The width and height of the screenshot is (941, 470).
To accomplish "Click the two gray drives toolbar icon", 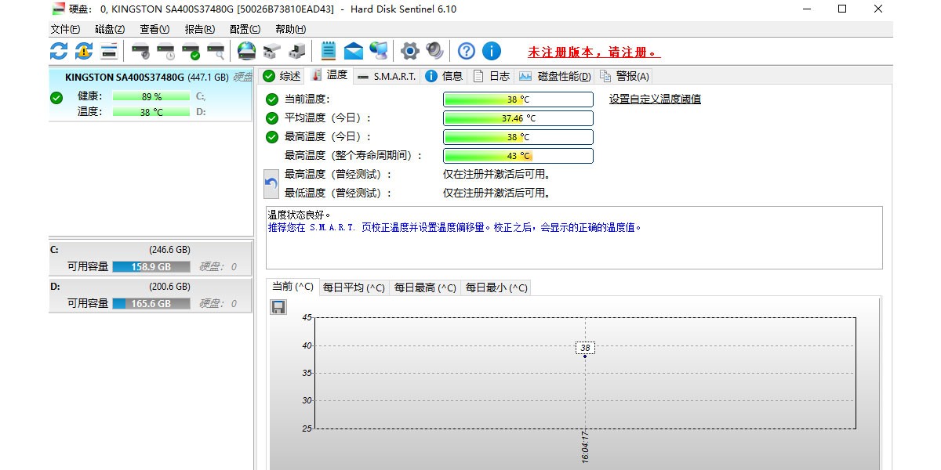I will [x=271, y=52].
